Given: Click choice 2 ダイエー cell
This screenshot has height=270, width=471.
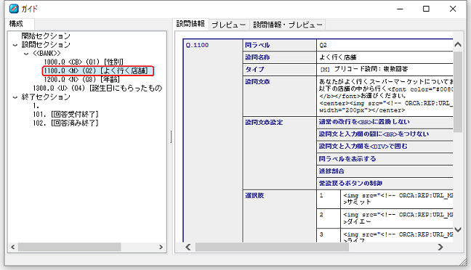Looking at the screenshot, I should [397, 218].
